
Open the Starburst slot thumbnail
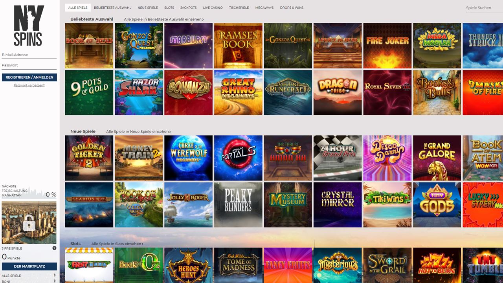point(189,46)
